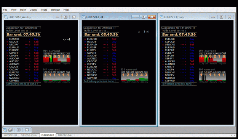Close the EURUSDct,H4 window with red X

tap(152, 17)
